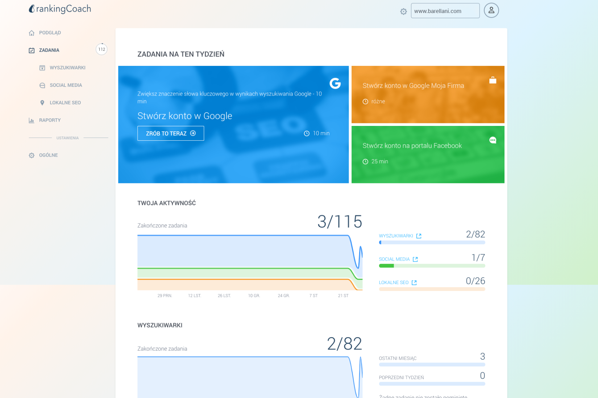Click briefcase icon on orange task card
Screen dimensions: 598x398
493,80
